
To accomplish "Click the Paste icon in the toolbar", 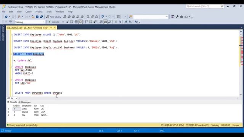I will tap(96, 17).
